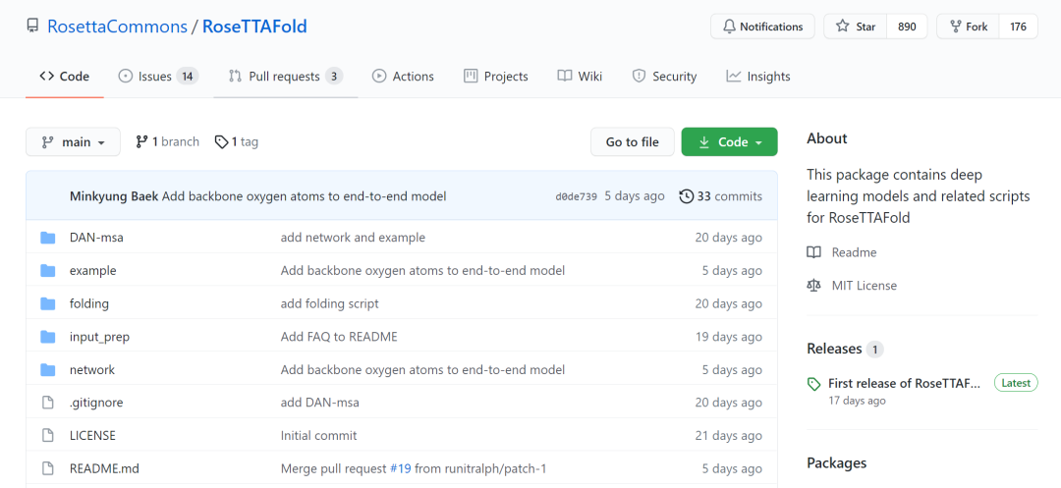Click the 890 stargazers count
This screenshot has width=1061, height=488.
pyautogui.click(x=908, y=27)
